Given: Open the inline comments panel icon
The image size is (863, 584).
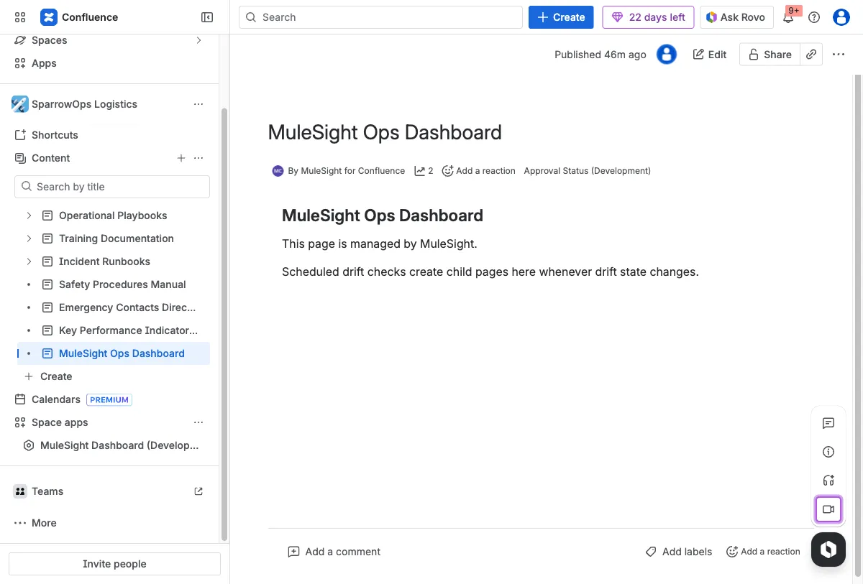Looking at the screenshot, I should [828, 423].
